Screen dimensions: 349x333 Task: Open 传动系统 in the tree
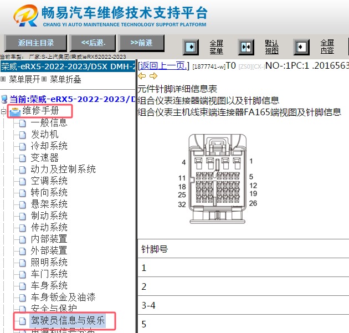pyautogui.click(x=49, y=228)
